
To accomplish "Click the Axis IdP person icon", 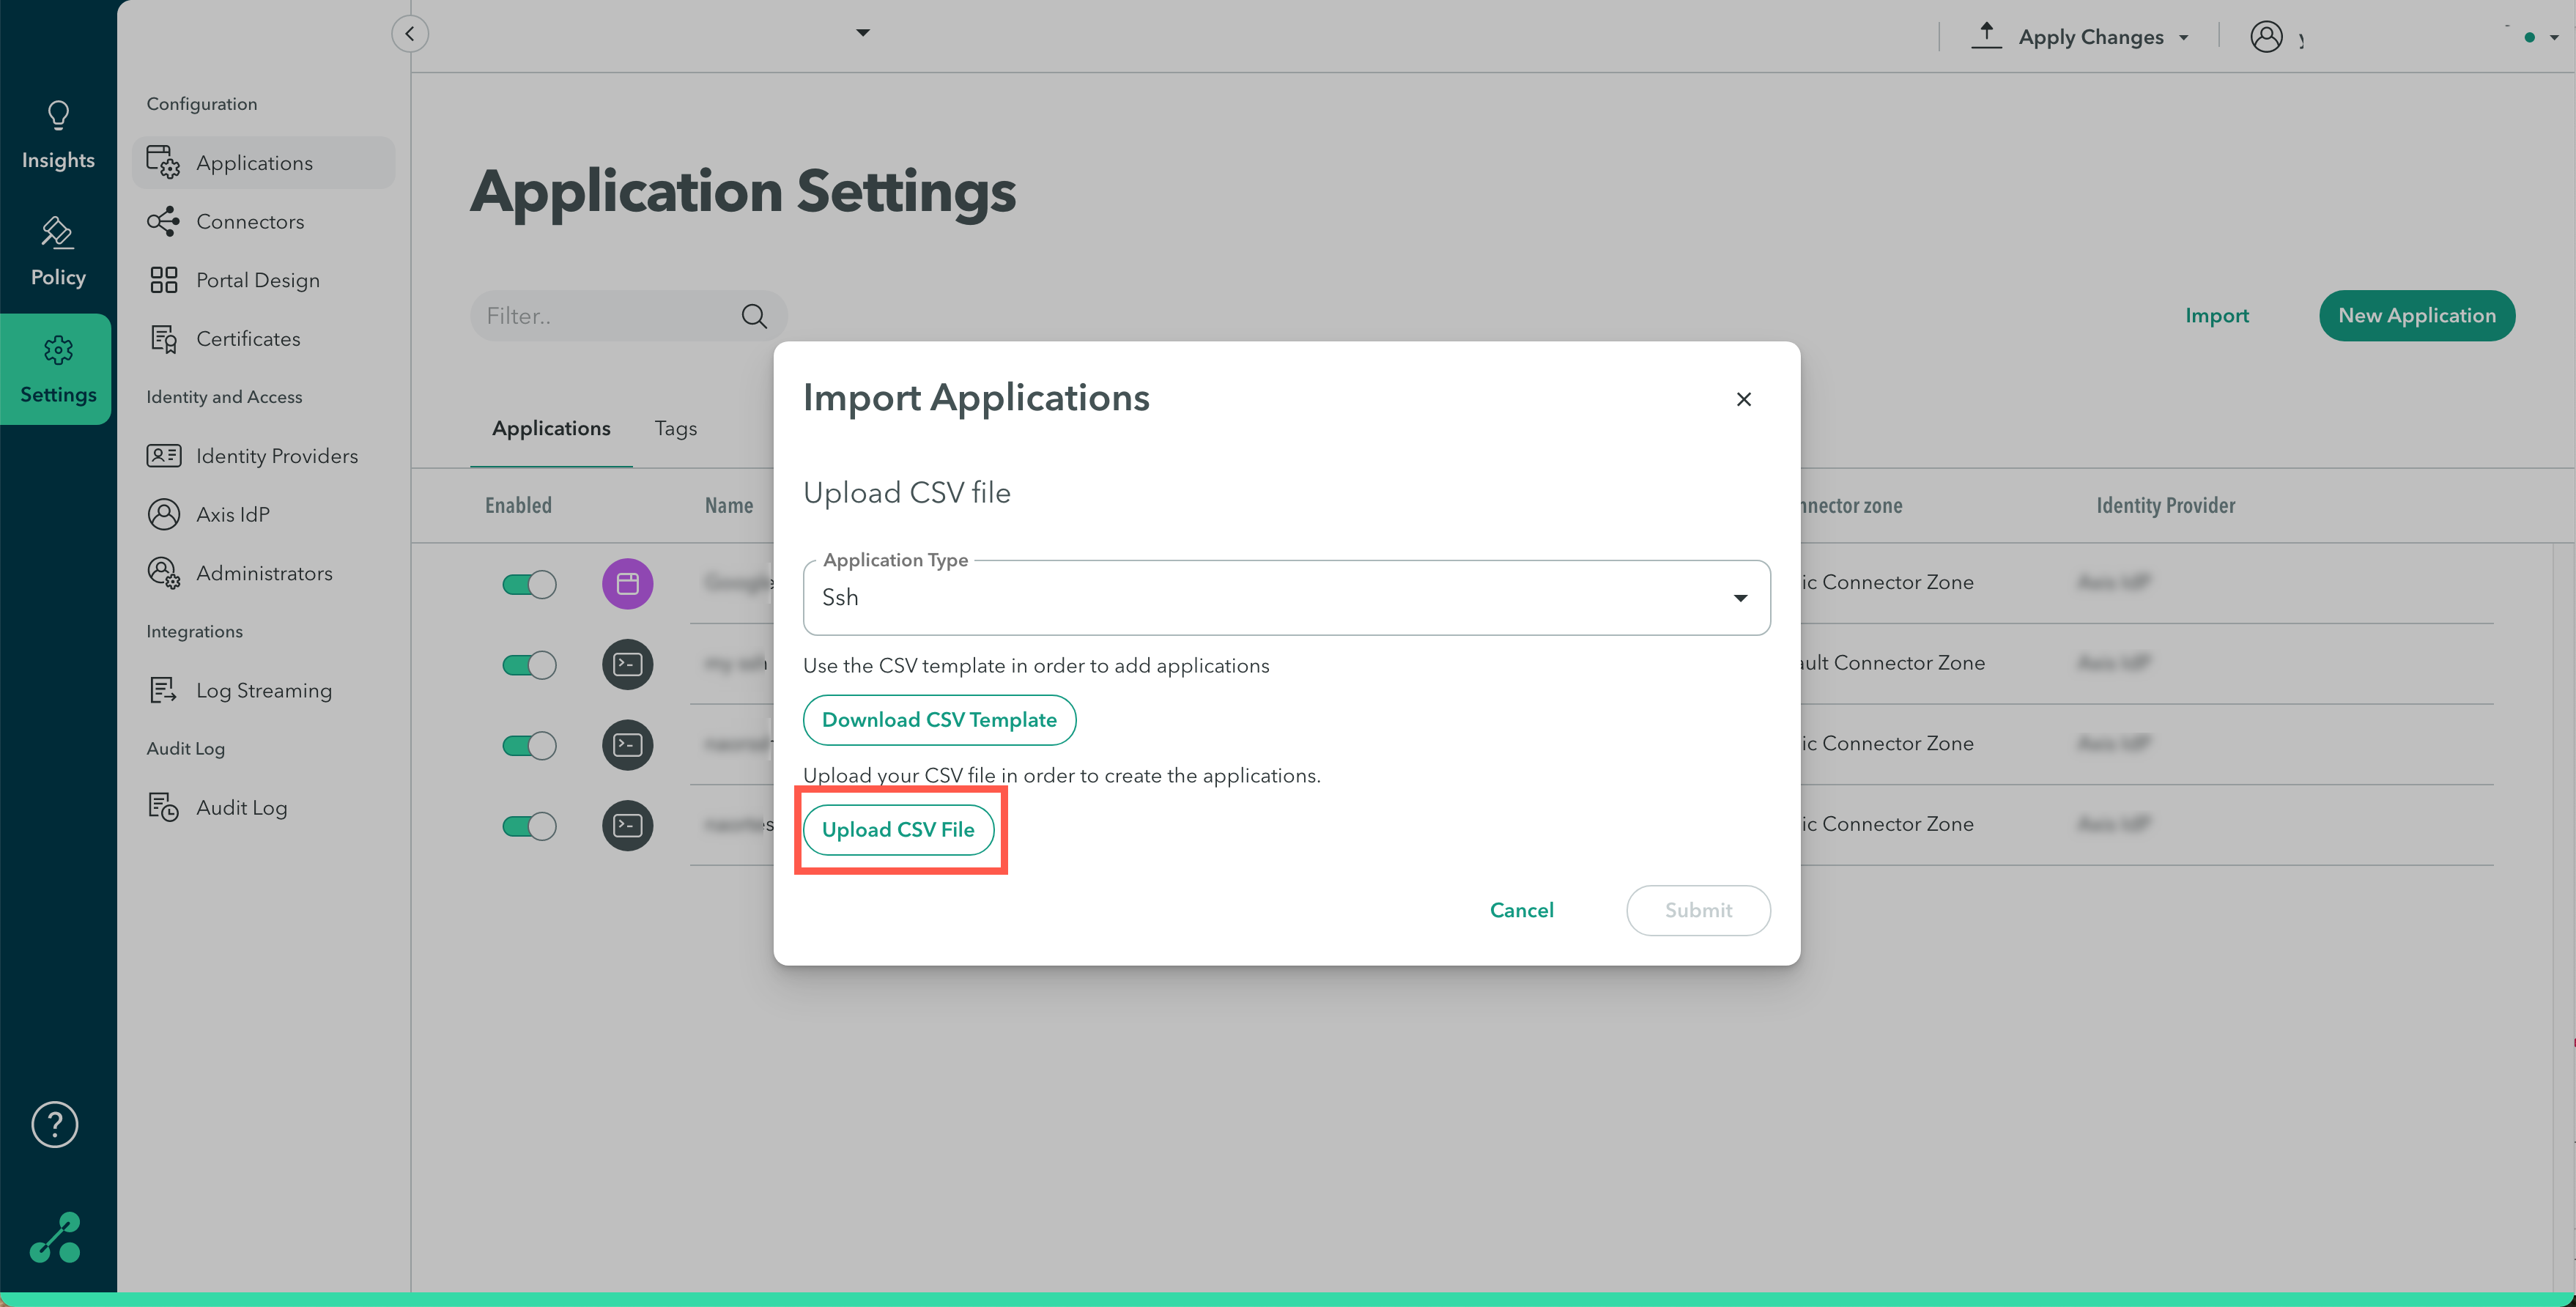I will [x=163, y=514].
